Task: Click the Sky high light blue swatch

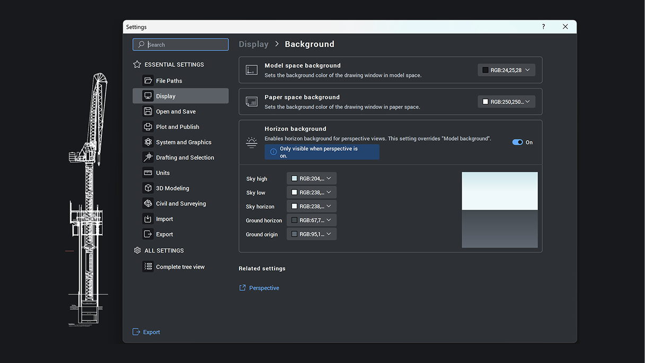Action: (x=294, y=178)
